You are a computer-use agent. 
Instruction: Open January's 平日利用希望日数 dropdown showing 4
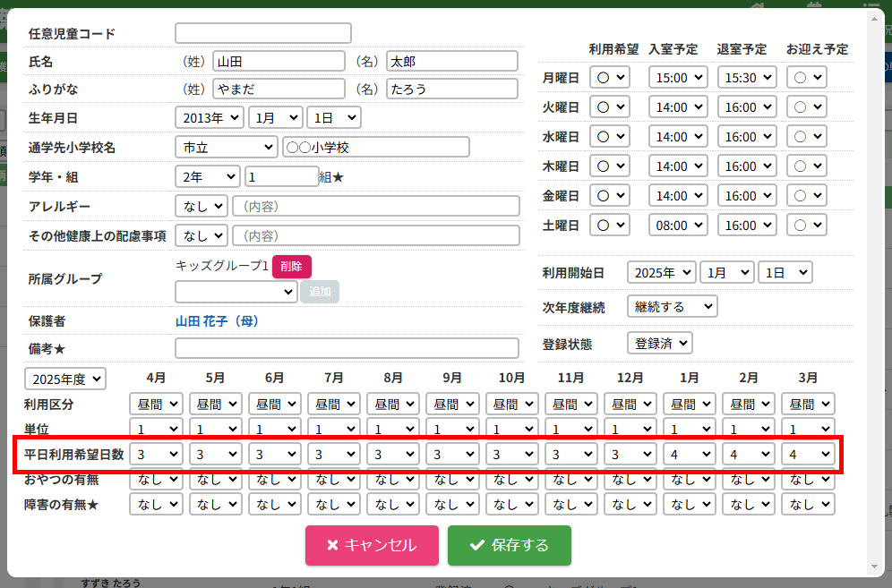(690, 455)
